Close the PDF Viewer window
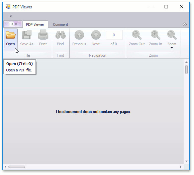 click(x=182, y=7)
